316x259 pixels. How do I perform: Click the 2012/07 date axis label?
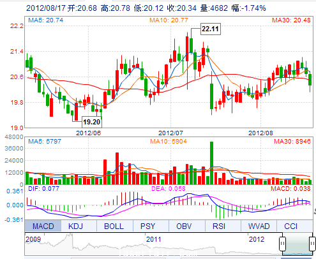170,133
